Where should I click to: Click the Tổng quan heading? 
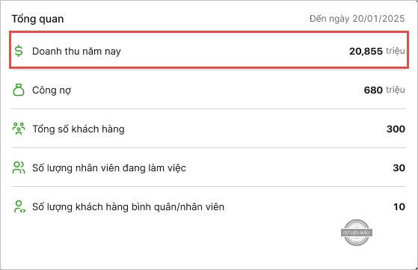pyautogui.click(x=37, y=19)
